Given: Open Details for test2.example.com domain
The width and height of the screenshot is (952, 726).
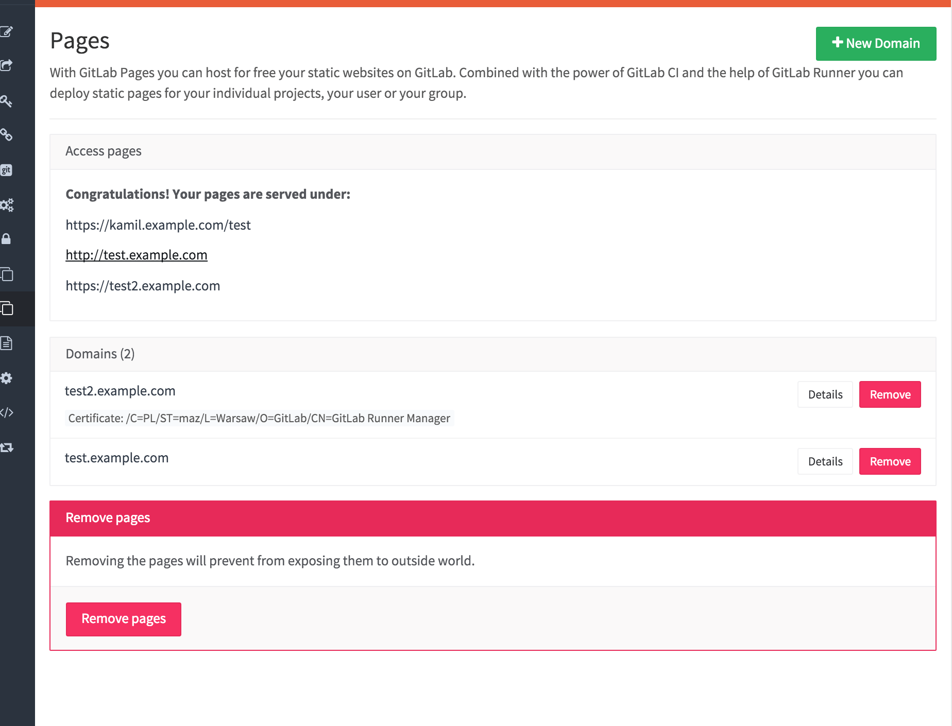Looking at the screenshot, I should coord(825,395).
